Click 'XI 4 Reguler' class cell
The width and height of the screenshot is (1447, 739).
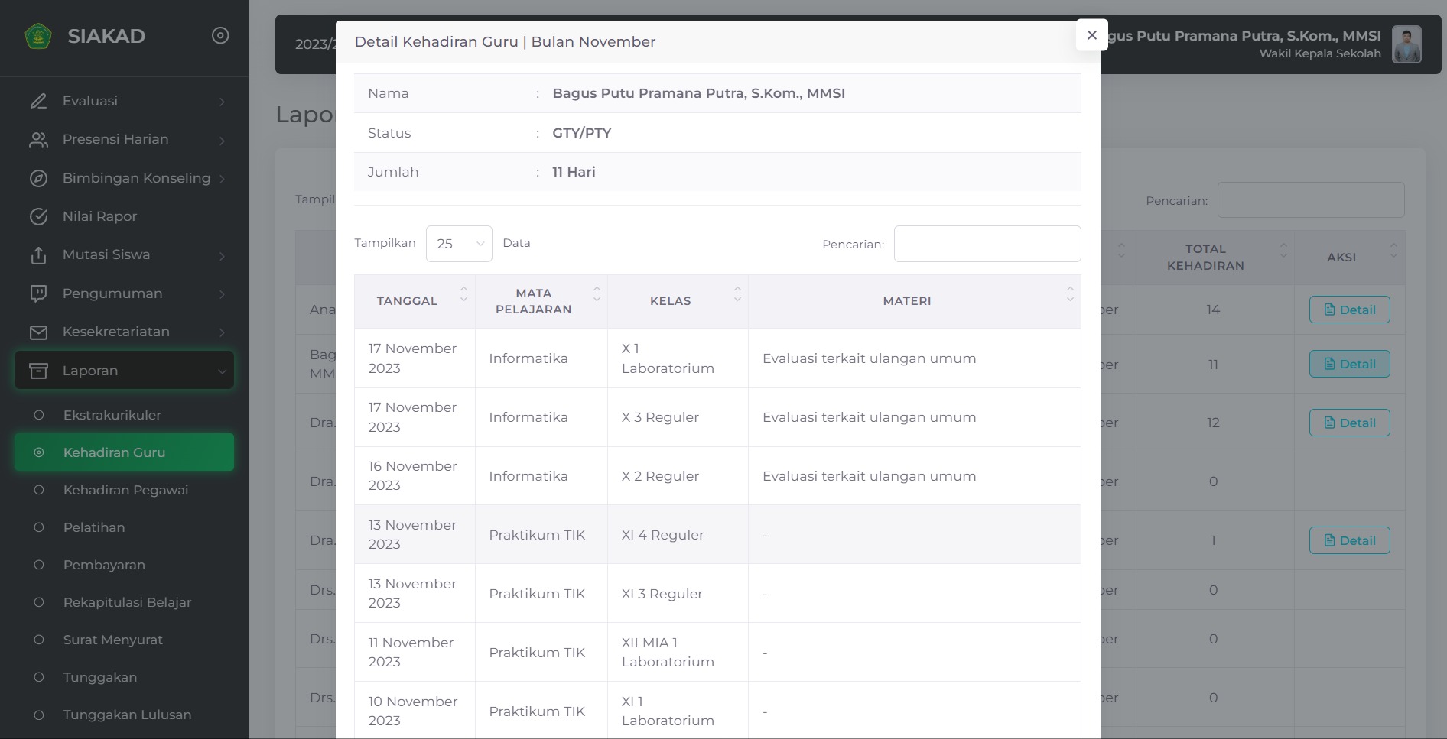click(x=678, y=535)
